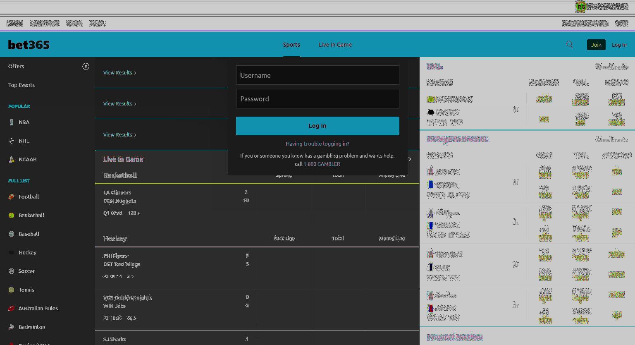Click the Arizona red jersey icon

point(431,308)
